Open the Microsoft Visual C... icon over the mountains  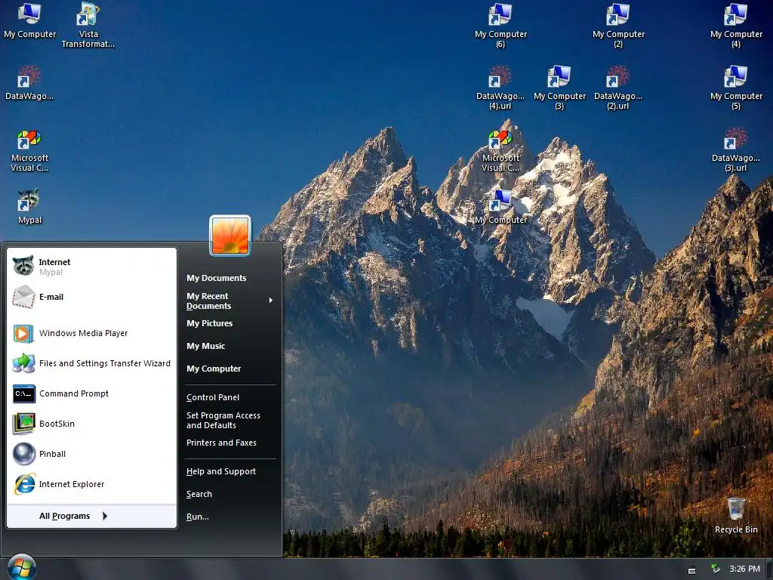500,150
